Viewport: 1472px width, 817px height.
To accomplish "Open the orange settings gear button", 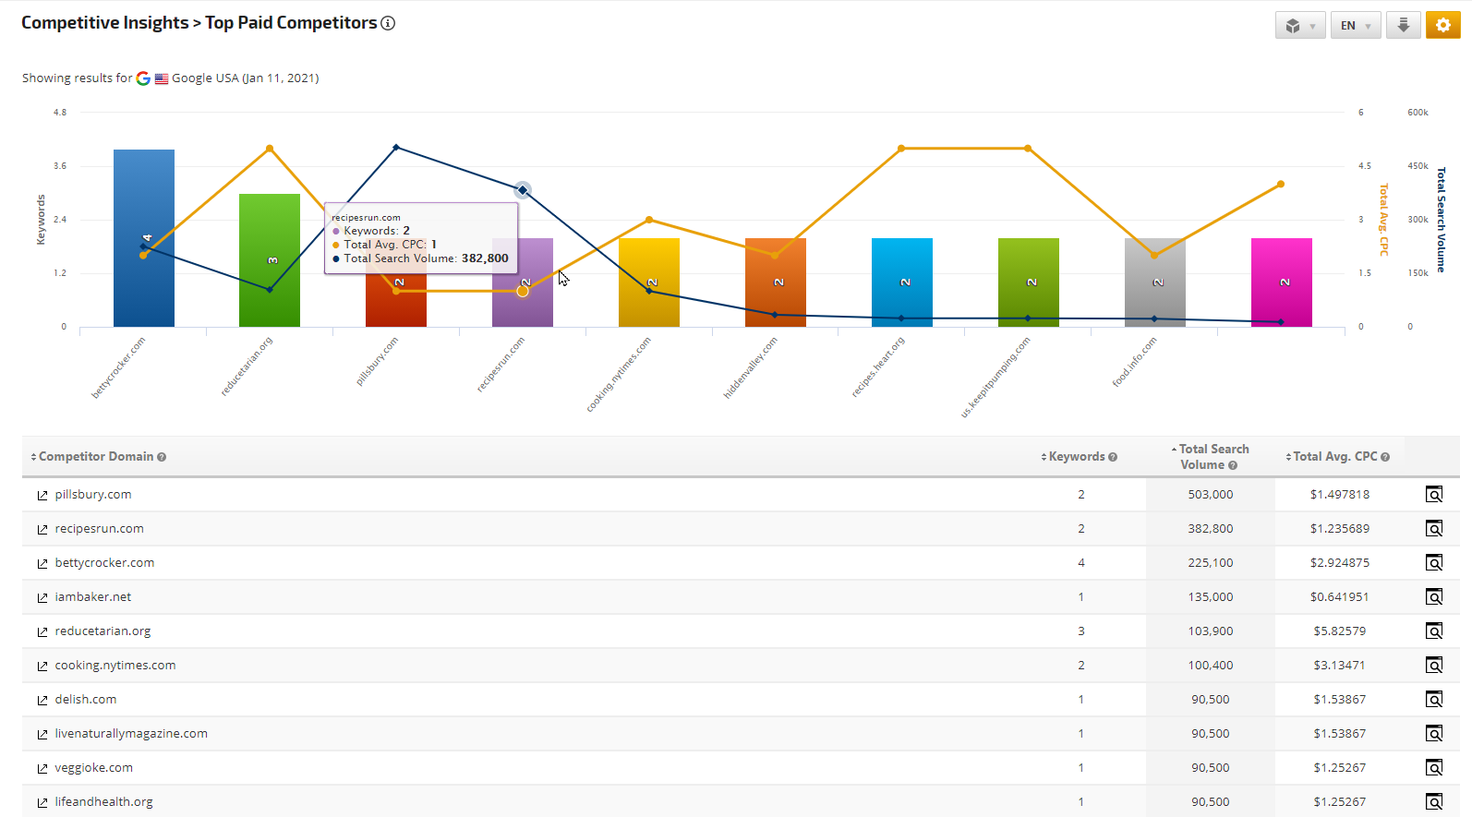I will click(1442, 25).
